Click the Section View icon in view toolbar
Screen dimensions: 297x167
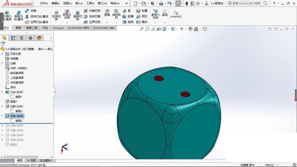click(159, 29)
